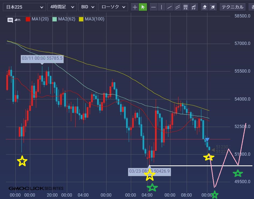This screenshot has height=199, width=254.
Task: Collapse the indicator legend arrow icon
Action: pyautogui.click(x=17, y=20)
